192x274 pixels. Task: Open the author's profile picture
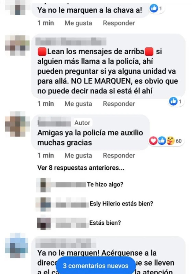tap(17, 124)
